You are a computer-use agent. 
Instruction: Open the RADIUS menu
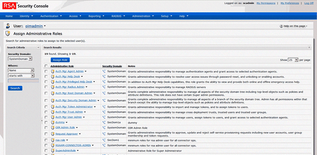pos(118,16)
